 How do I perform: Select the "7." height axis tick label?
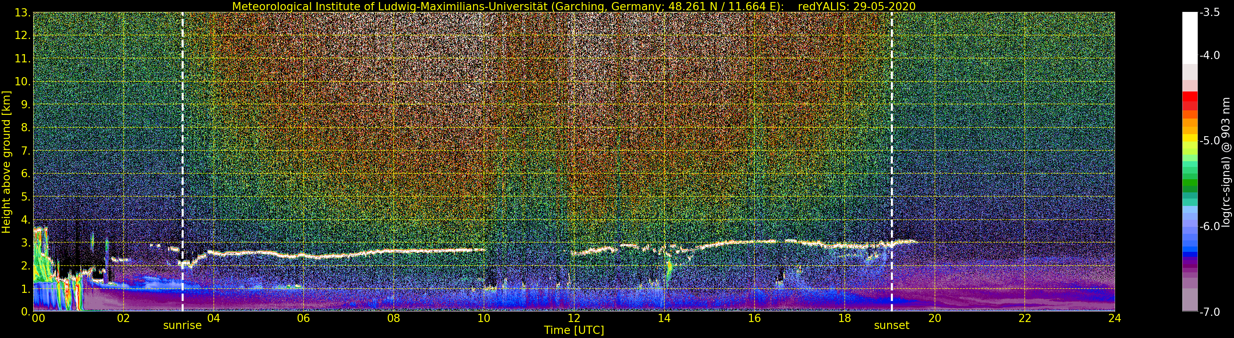tap(26, 151)
